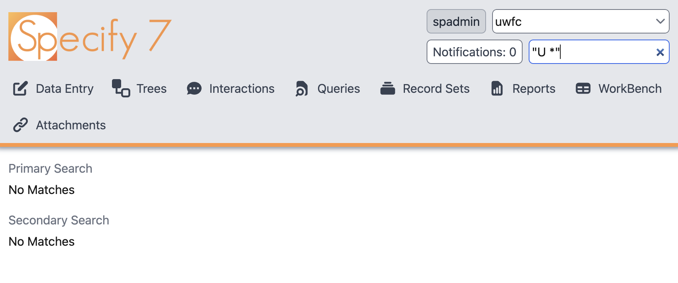Open Record Sets via its drawer icon

pos(388,88)
